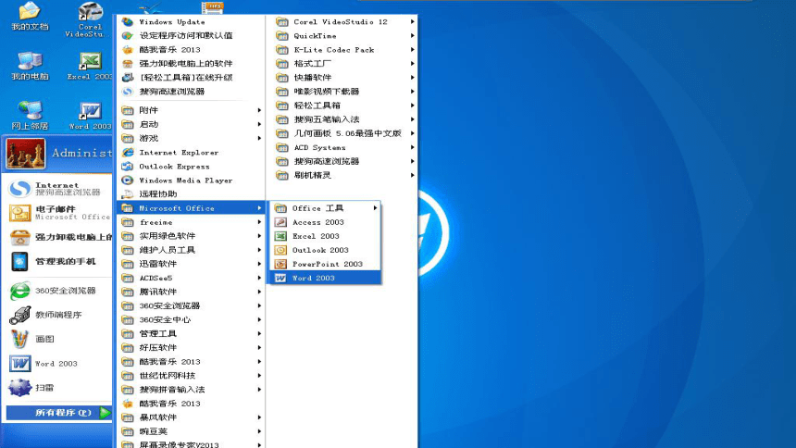Open pinned Word 2003 in Start menu
This screenshot has height=448, width=796.
pyautogui.click(x=59, y=364)
